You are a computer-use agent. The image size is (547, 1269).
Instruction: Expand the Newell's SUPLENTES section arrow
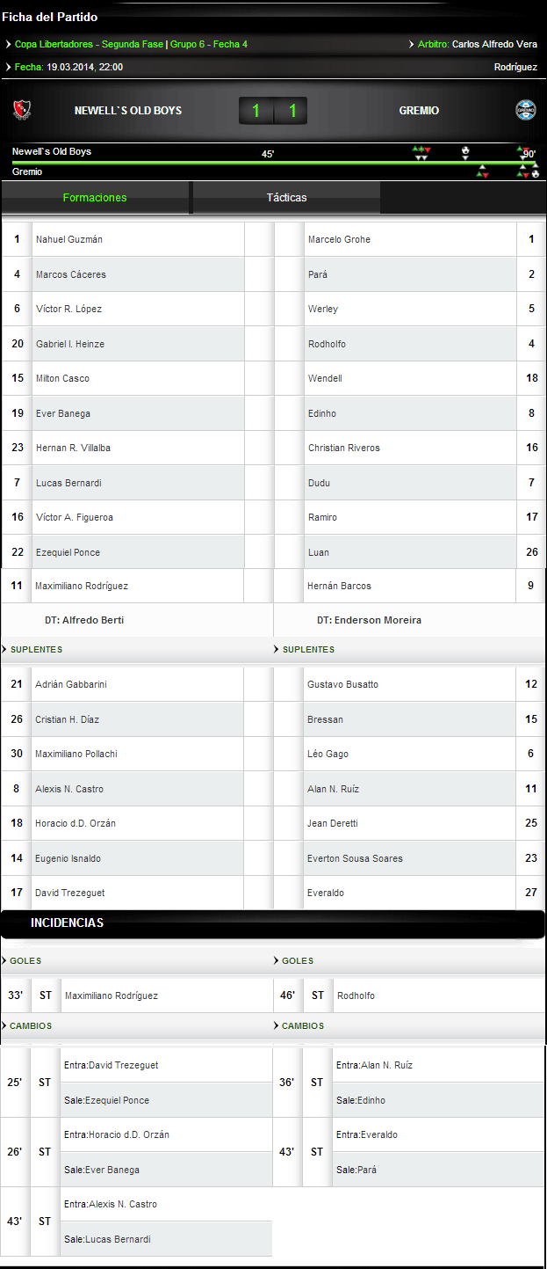pos(5,649)
